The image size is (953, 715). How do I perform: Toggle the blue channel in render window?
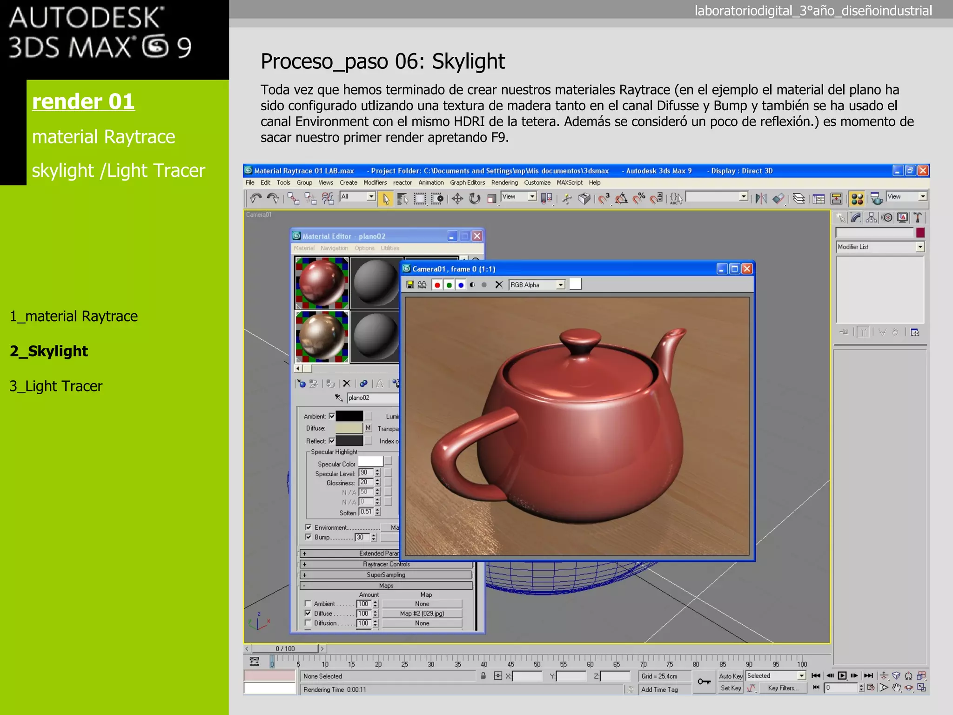click(x=461, y=284)
